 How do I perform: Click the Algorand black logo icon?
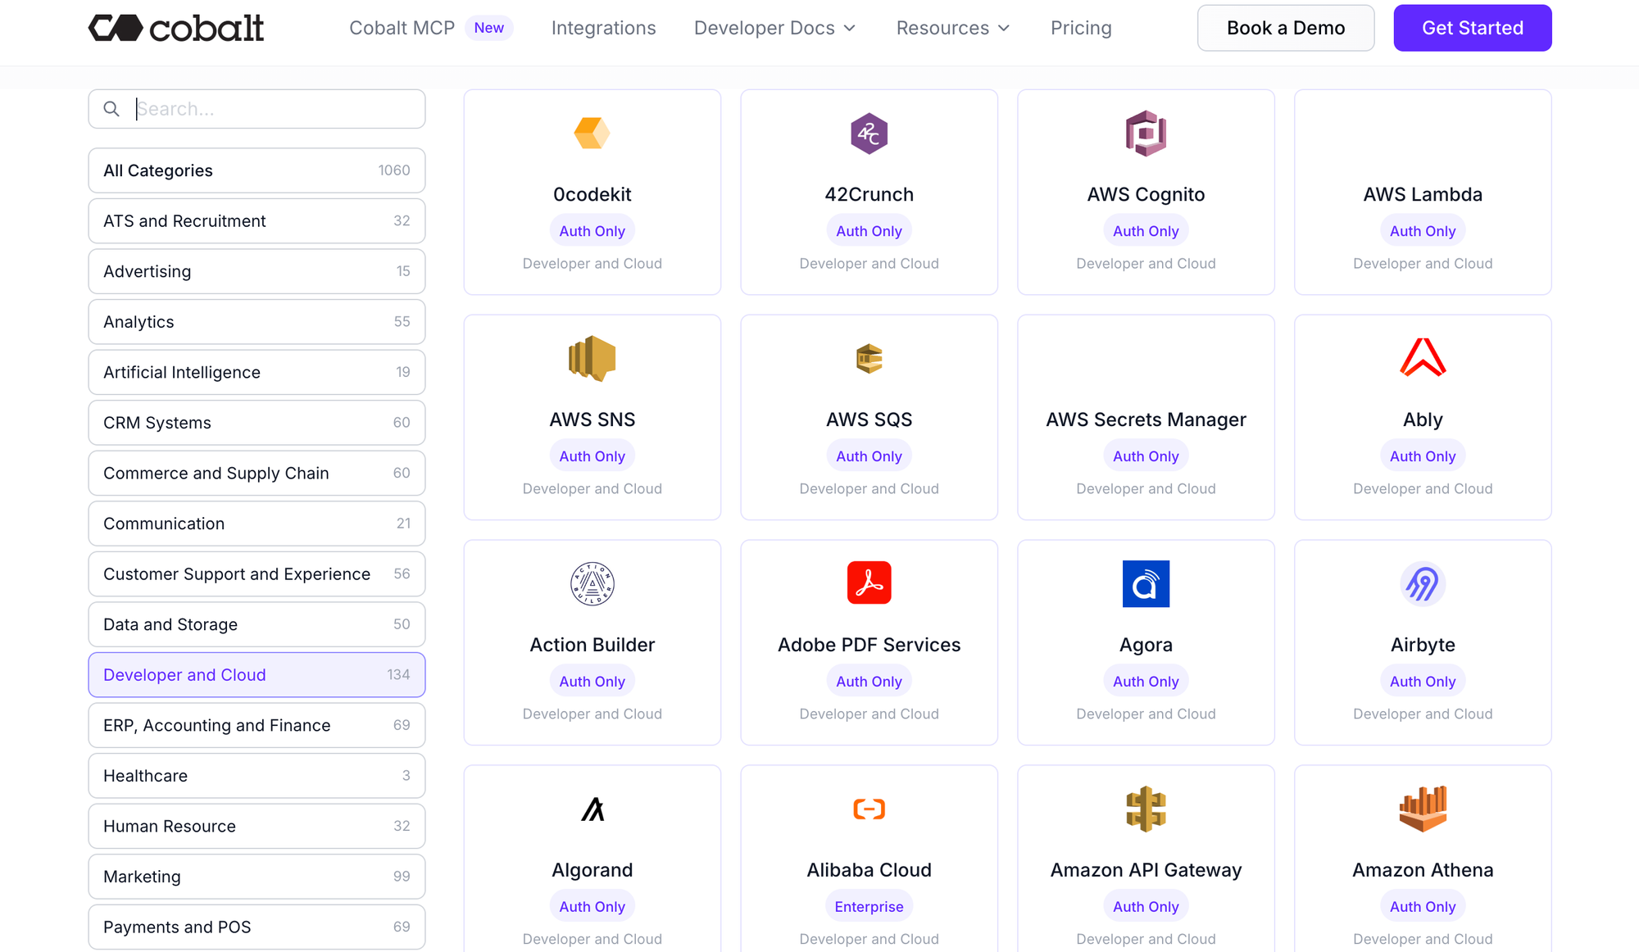pyautogui.click(x=592, y=809)
